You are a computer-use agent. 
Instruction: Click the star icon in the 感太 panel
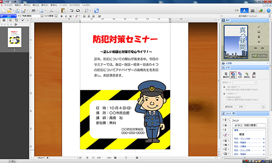259,42
